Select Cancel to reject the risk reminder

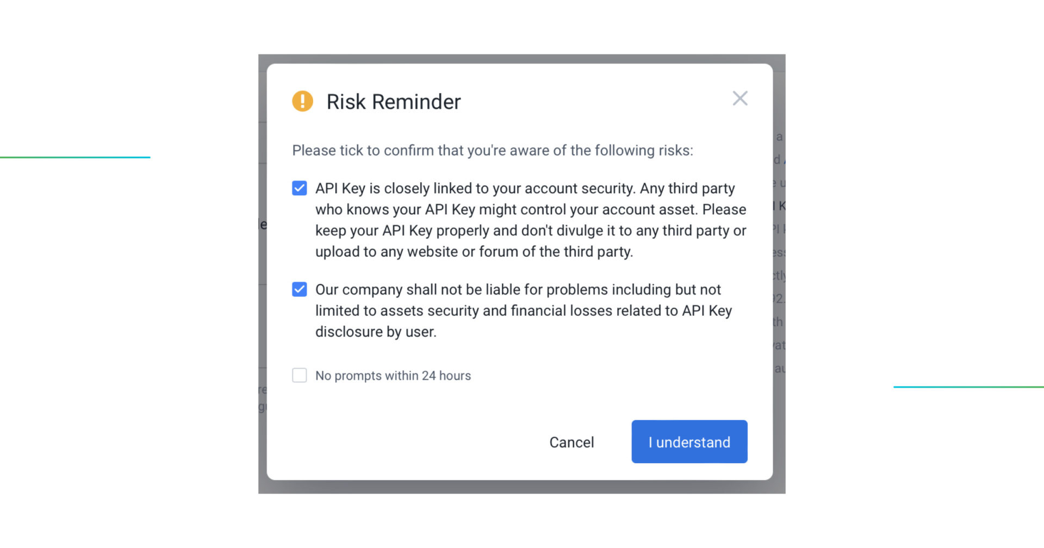point(571,442)
